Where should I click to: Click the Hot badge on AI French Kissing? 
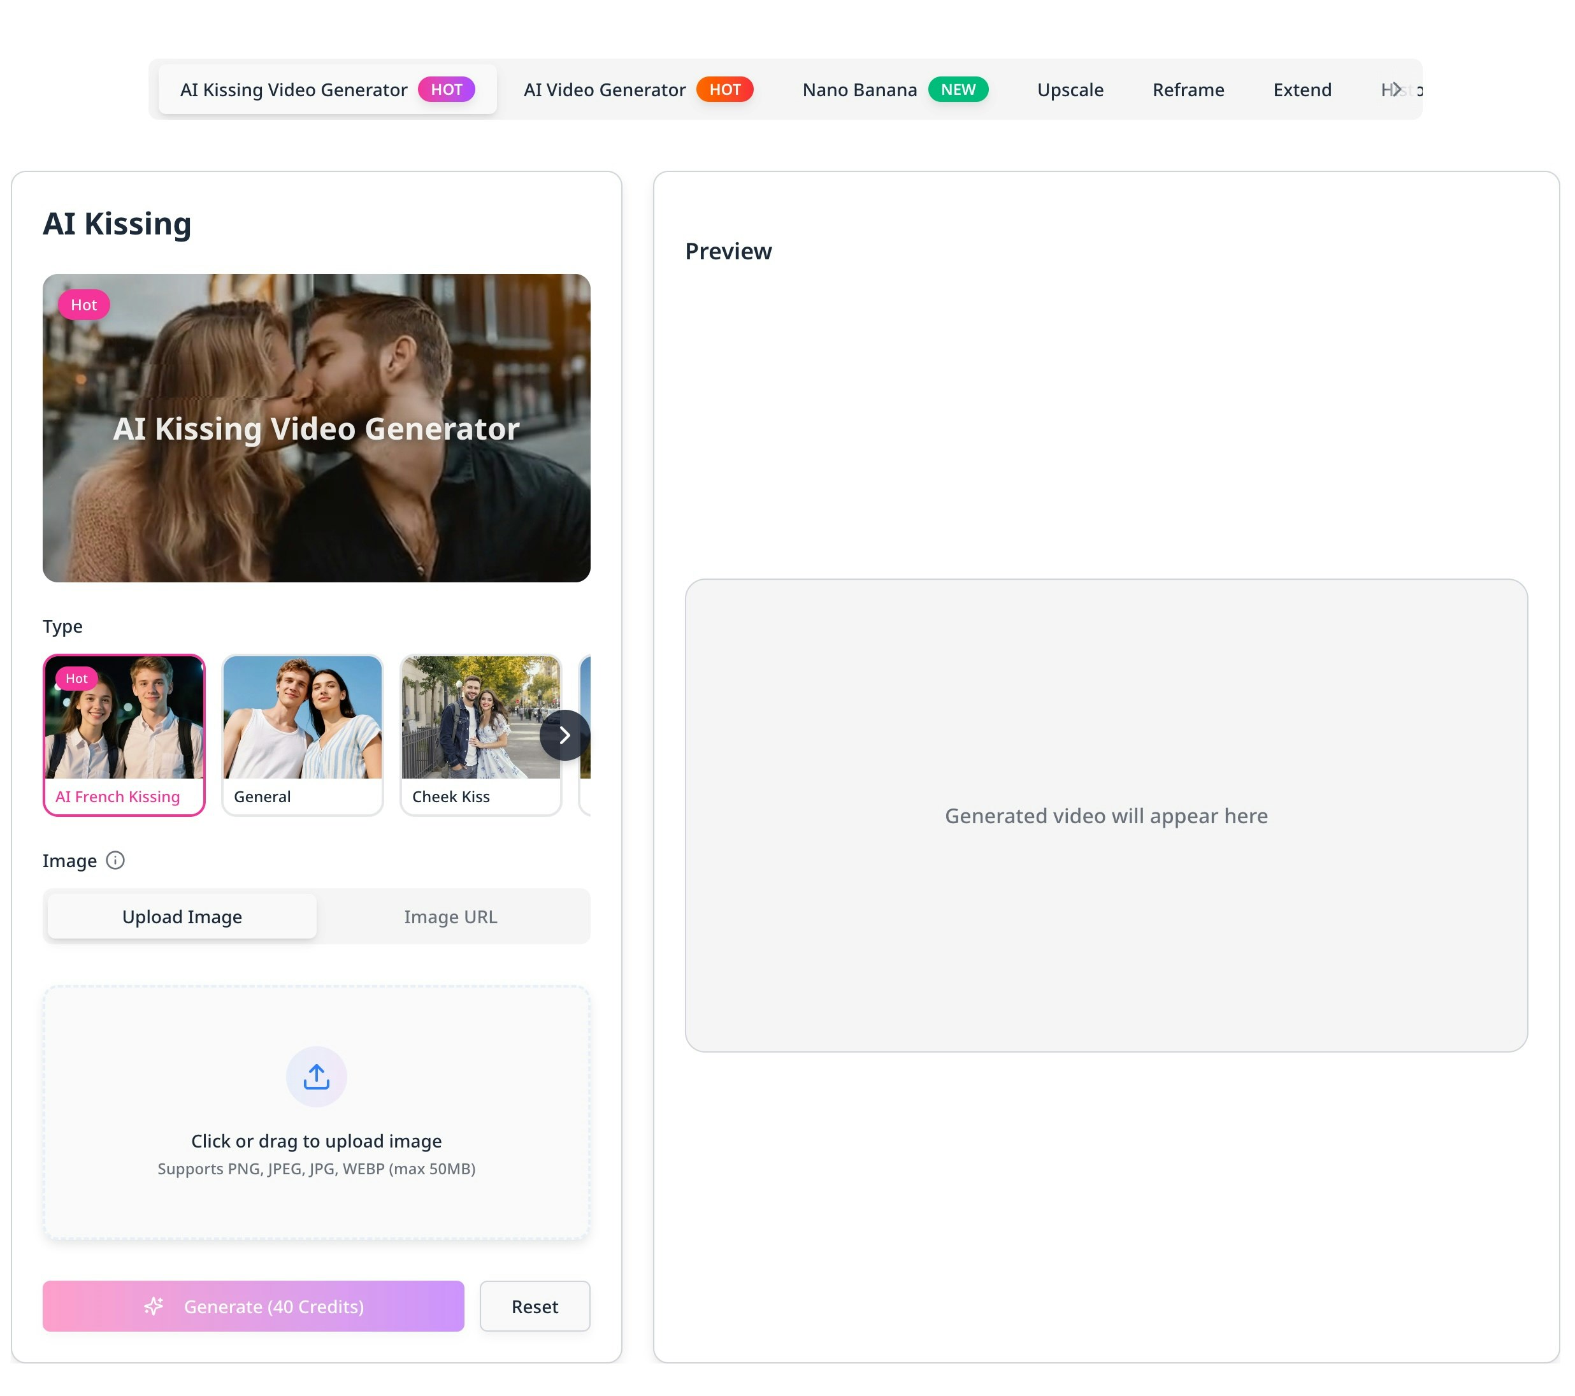[76, 679]
